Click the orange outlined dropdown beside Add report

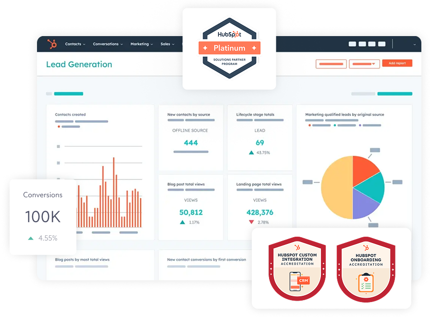coord(364,63)
